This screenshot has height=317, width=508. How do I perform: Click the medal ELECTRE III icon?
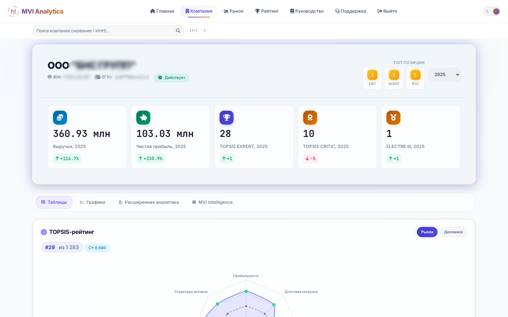click(393, 118)
